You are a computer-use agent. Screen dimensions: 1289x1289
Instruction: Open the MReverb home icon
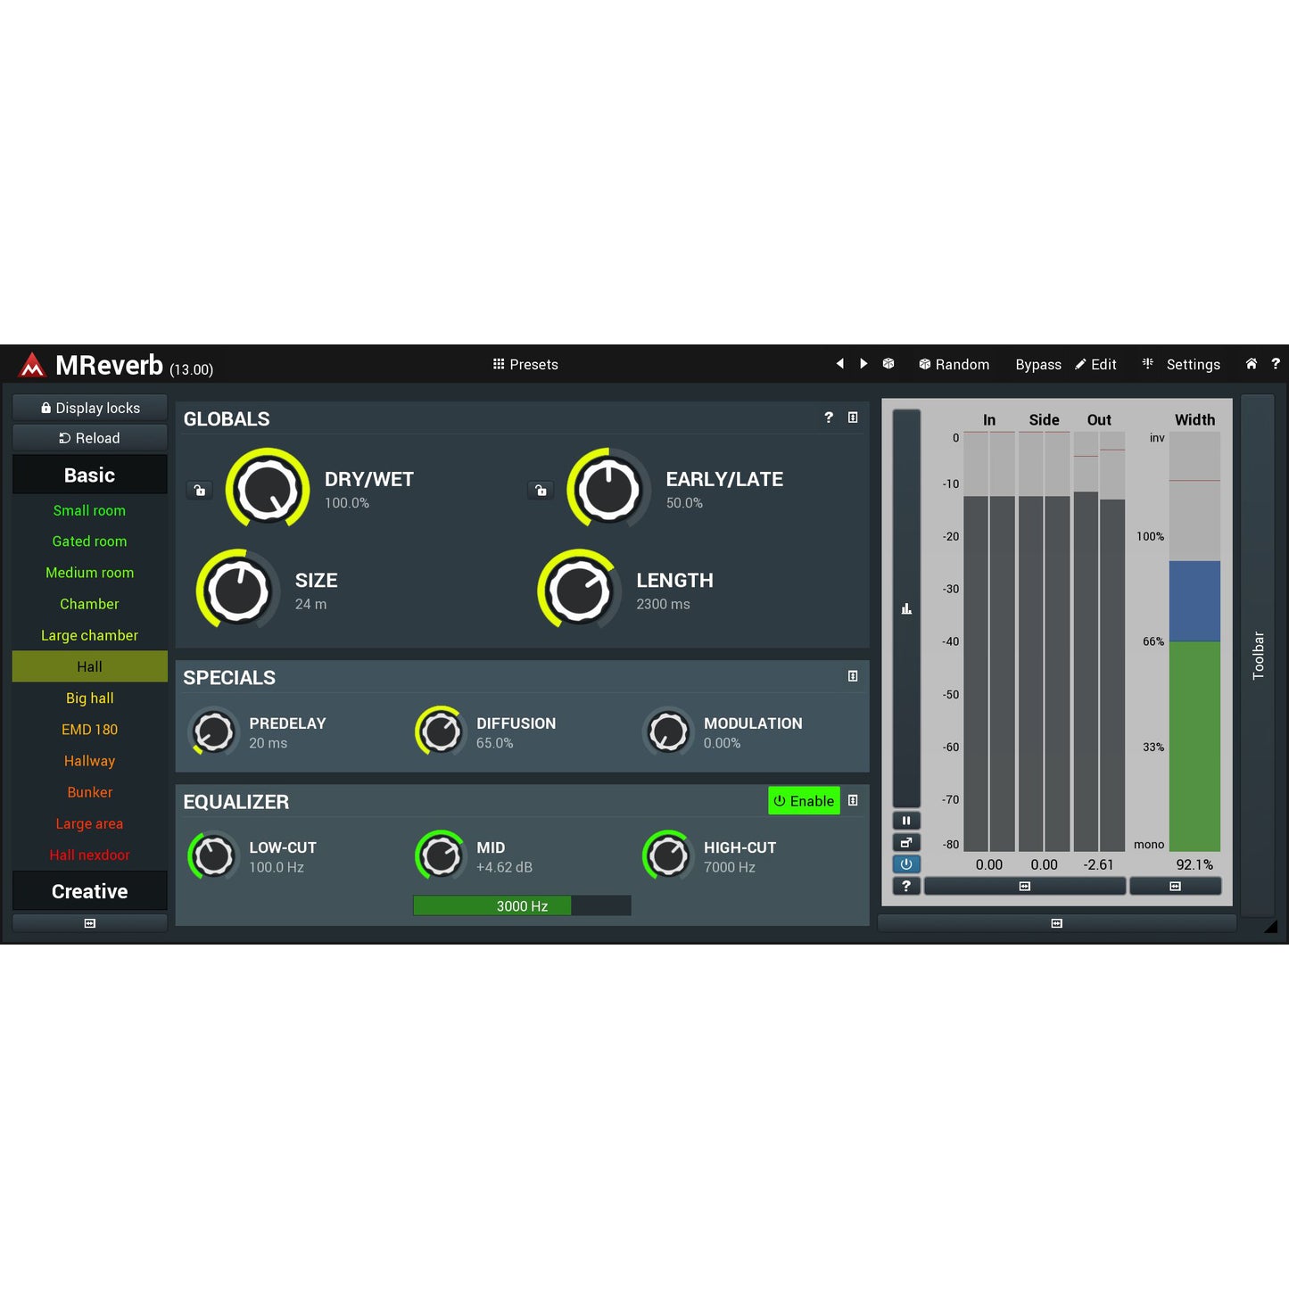pyautogui.click(x=1251, y=364)
